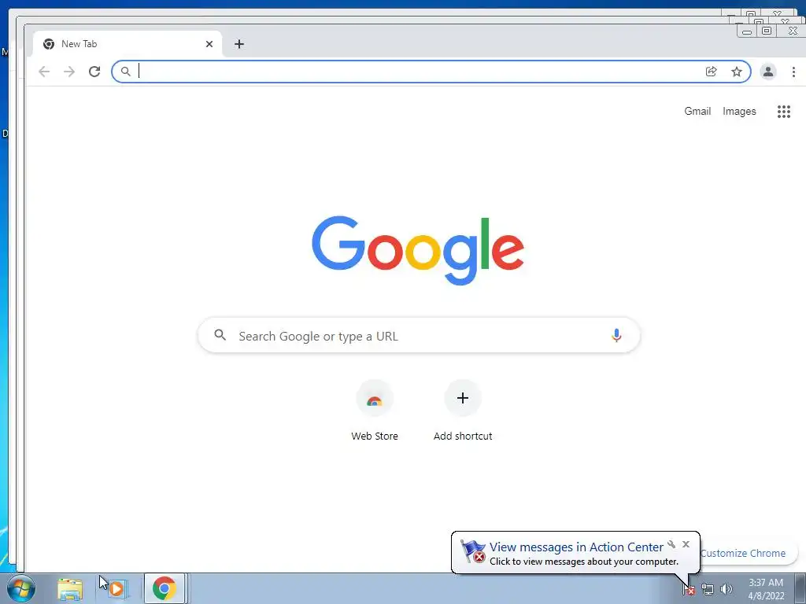Click the Back navigation arrow
The image size is (806, 604).
(x=44, y=72)
